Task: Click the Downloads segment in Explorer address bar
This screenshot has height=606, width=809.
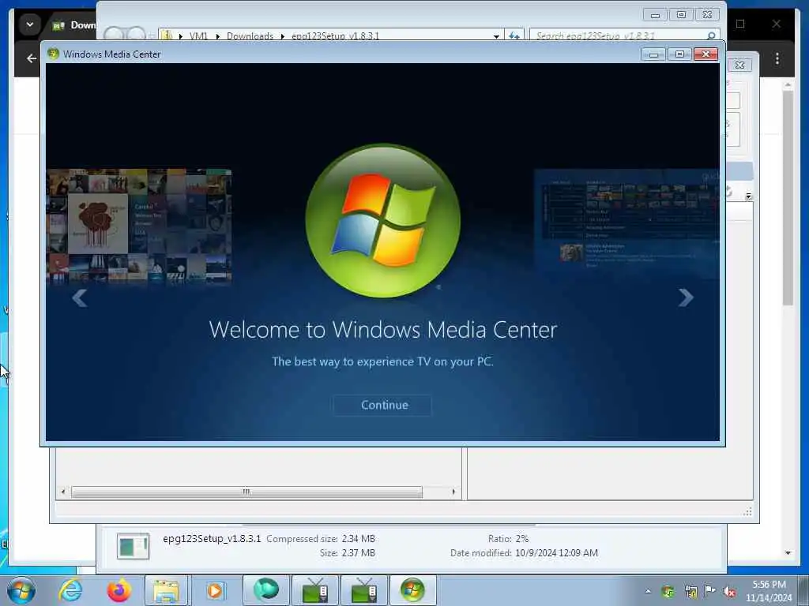Action: pos(250,36)
